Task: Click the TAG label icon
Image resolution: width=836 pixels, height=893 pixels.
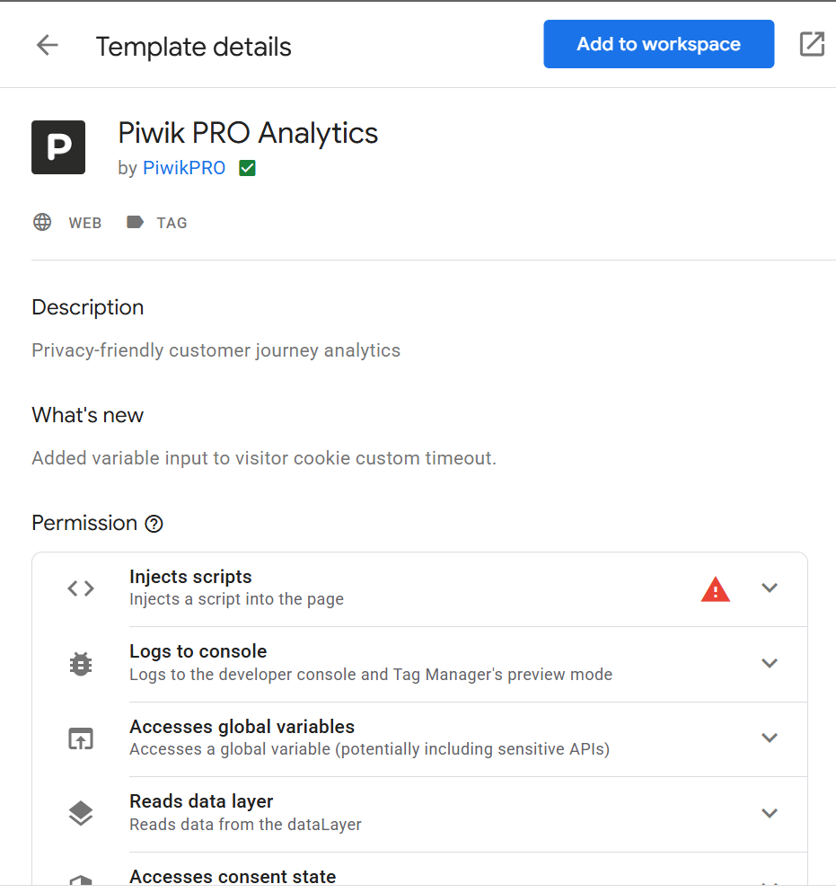Action: click(x=135, y=222)
